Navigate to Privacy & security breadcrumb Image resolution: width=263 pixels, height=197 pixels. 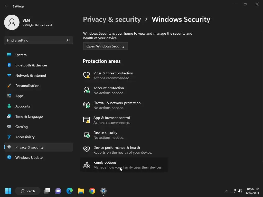pyautogui.click(x=112, y=19)
